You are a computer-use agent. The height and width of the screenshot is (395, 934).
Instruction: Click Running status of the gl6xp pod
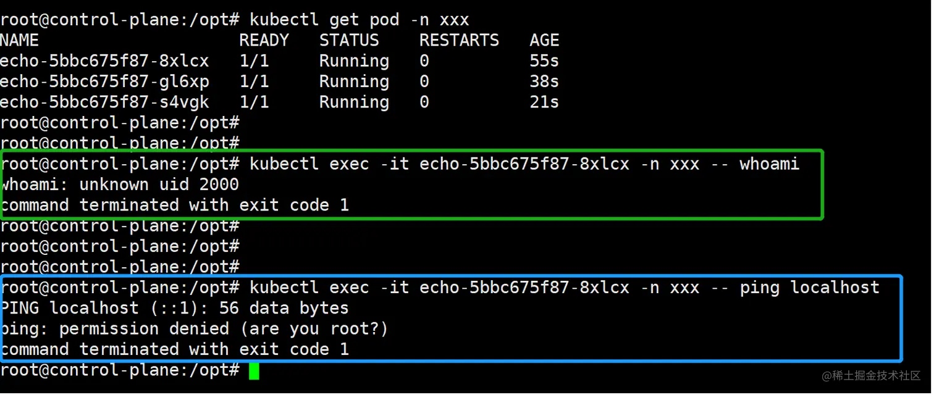coord(354,81)
